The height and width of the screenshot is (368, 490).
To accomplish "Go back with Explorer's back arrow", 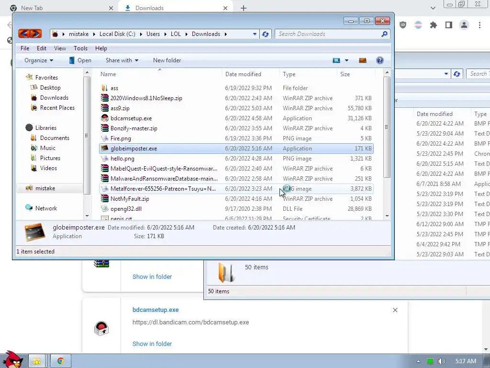I will [x=24, y=34].
